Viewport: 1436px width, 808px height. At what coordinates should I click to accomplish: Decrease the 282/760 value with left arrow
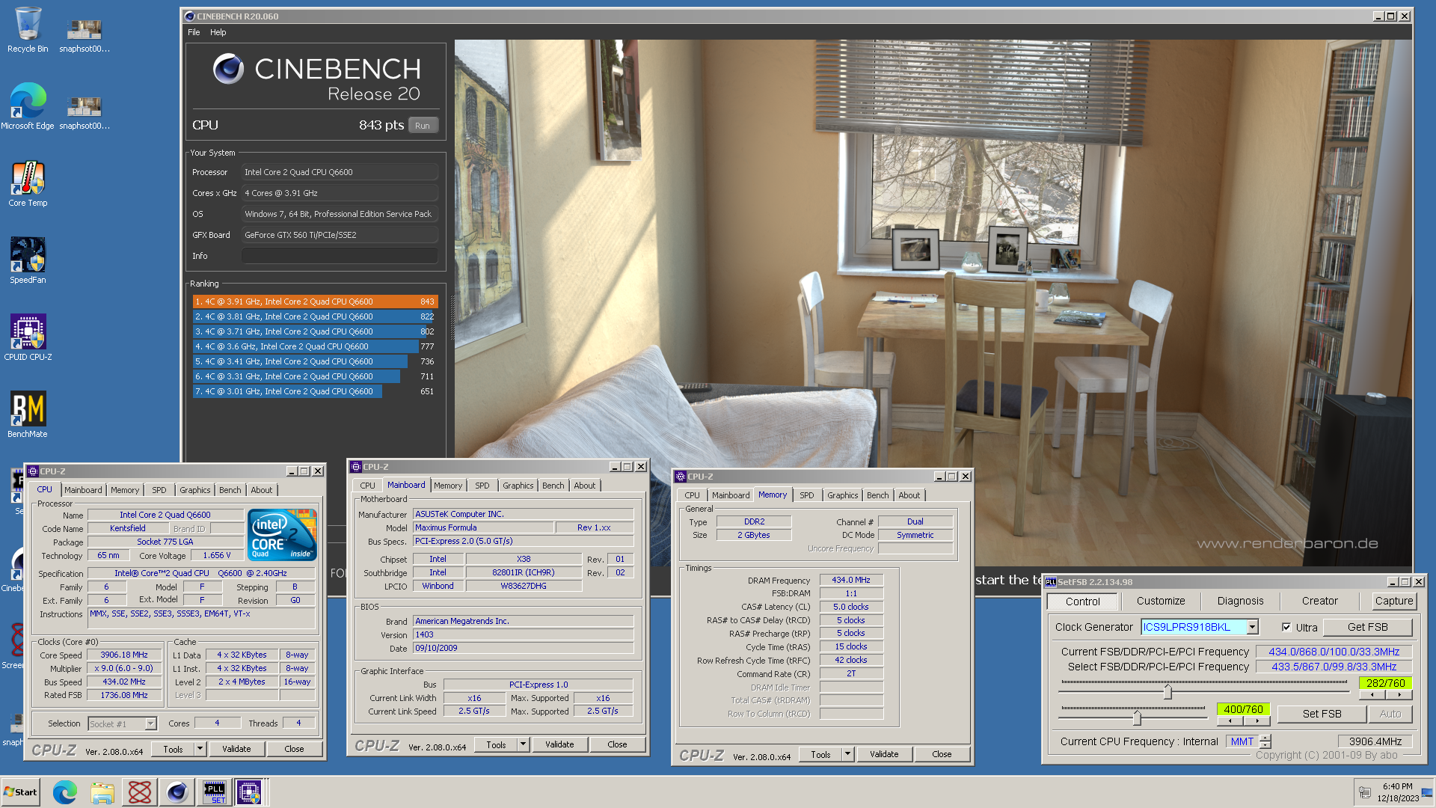pos(1372,695)
